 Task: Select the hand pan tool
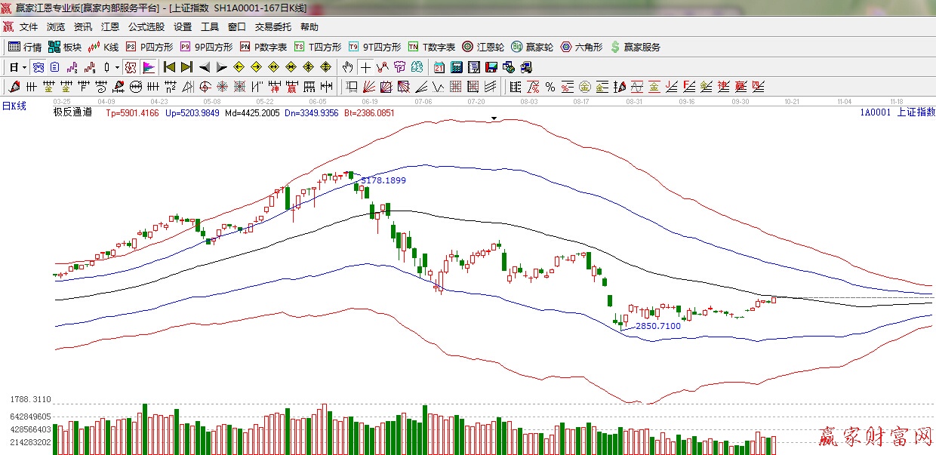click(348, 67)
